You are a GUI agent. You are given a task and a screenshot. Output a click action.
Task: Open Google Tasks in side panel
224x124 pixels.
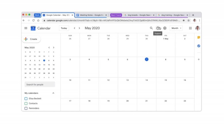point(198,46)
